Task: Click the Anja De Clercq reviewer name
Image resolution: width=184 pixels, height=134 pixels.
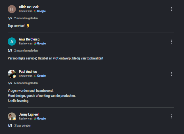Action: pos(29,39)
